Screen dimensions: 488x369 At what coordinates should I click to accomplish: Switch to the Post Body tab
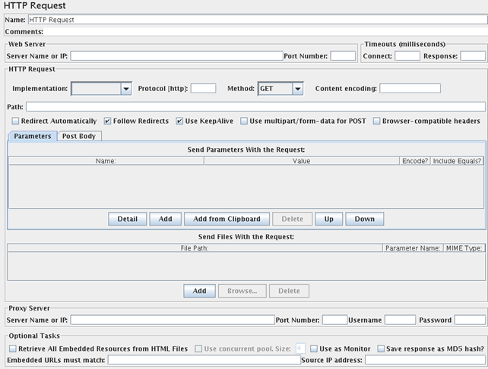click(x=79, y=136)
